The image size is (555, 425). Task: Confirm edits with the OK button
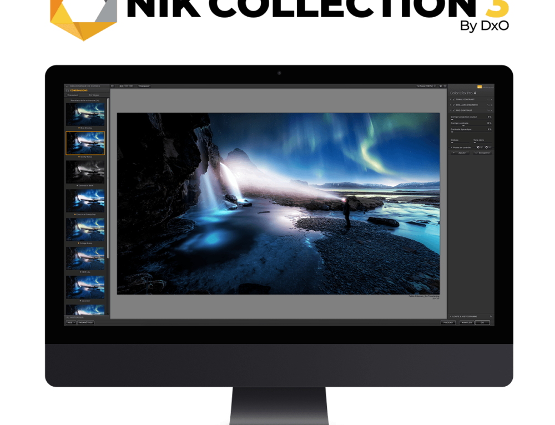coord(482,322)
